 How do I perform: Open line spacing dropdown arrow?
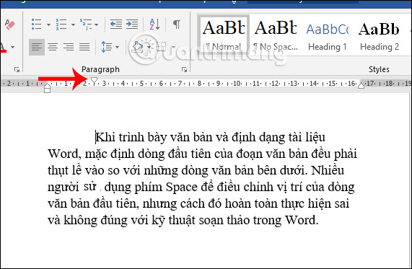pos(117,48)
